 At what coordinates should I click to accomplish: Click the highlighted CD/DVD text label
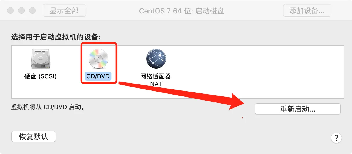tap(98, 76)
